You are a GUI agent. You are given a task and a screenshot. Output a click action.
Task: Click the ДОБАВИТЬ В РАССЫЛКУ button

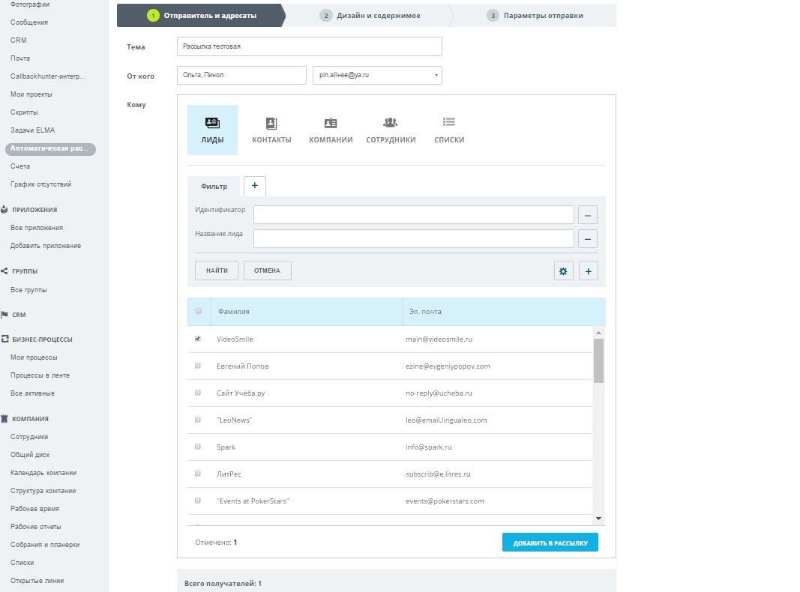(550, 543)
